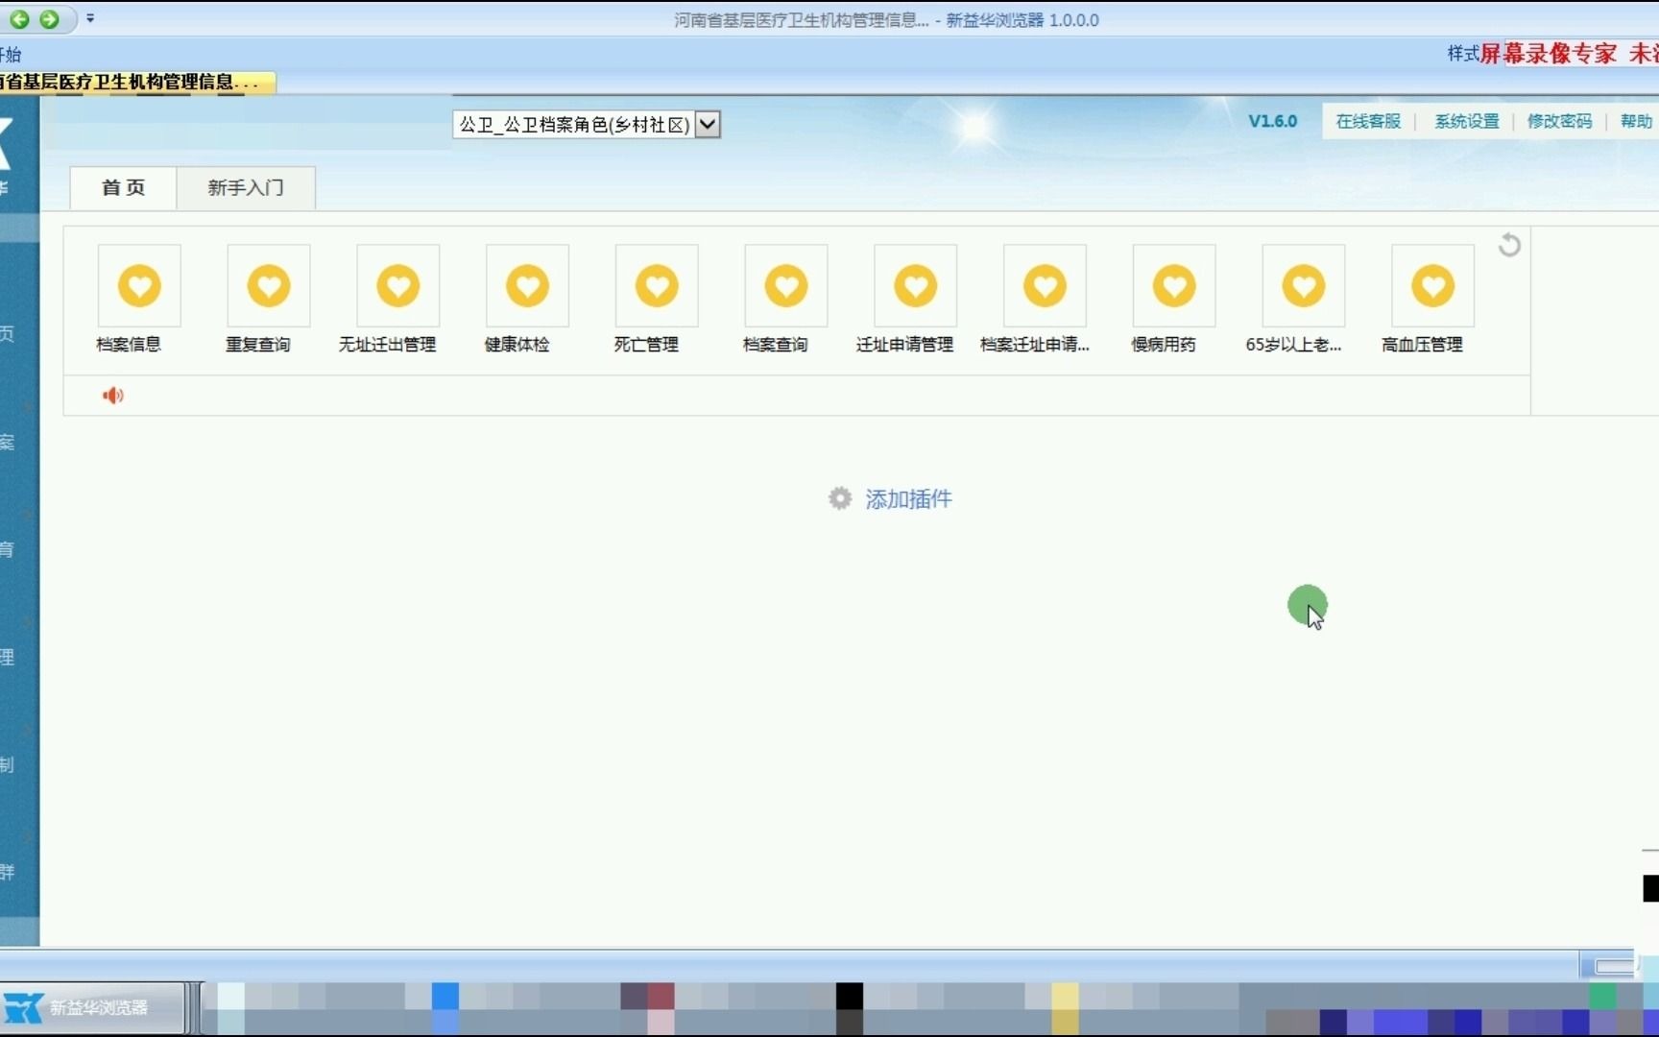Open the 慢病用药 module icon

tap(1174, 285)
